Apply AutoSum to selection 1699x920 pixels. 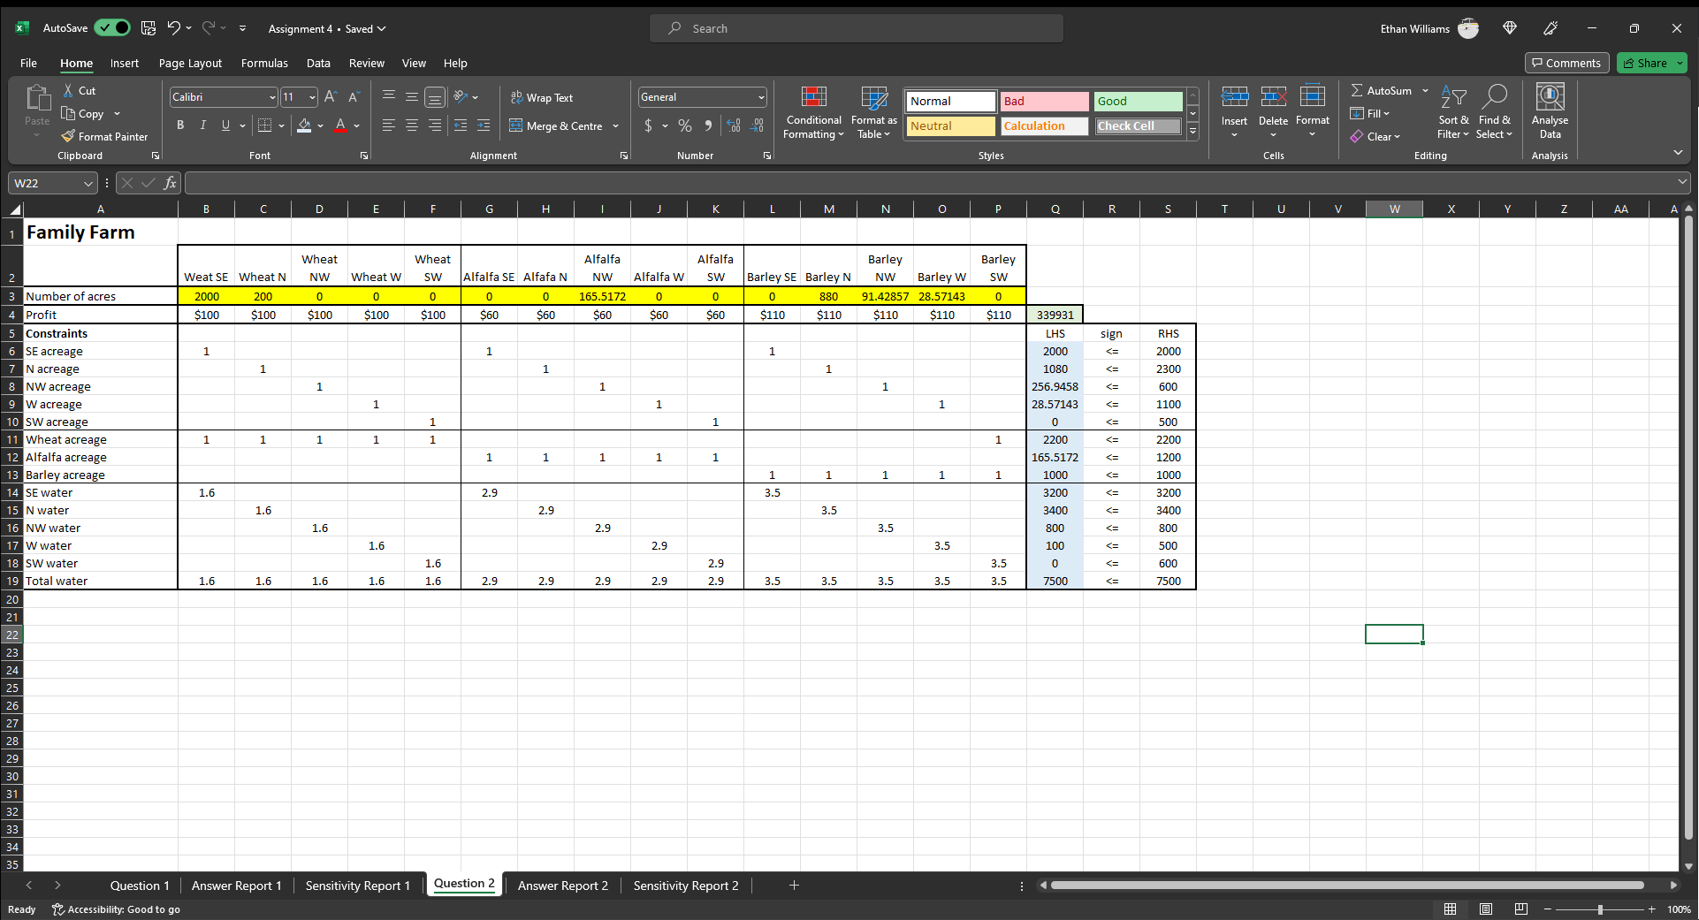tap(1382, 90)
